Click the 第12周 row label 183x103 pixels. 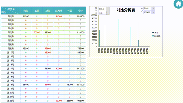point(11,61)
